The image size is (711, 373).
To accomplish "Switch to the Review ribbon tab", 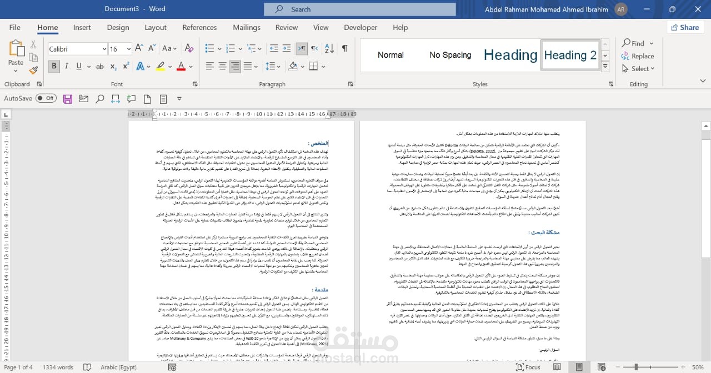I will pyautogui.click(x=286, y=27).
